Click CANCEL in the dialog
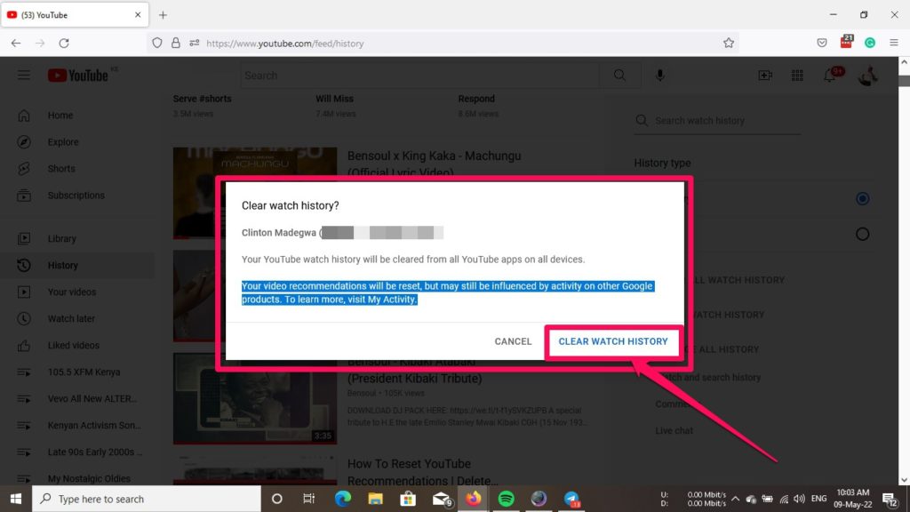This screenshot has height=512, width=910. (x=513, y=341)
